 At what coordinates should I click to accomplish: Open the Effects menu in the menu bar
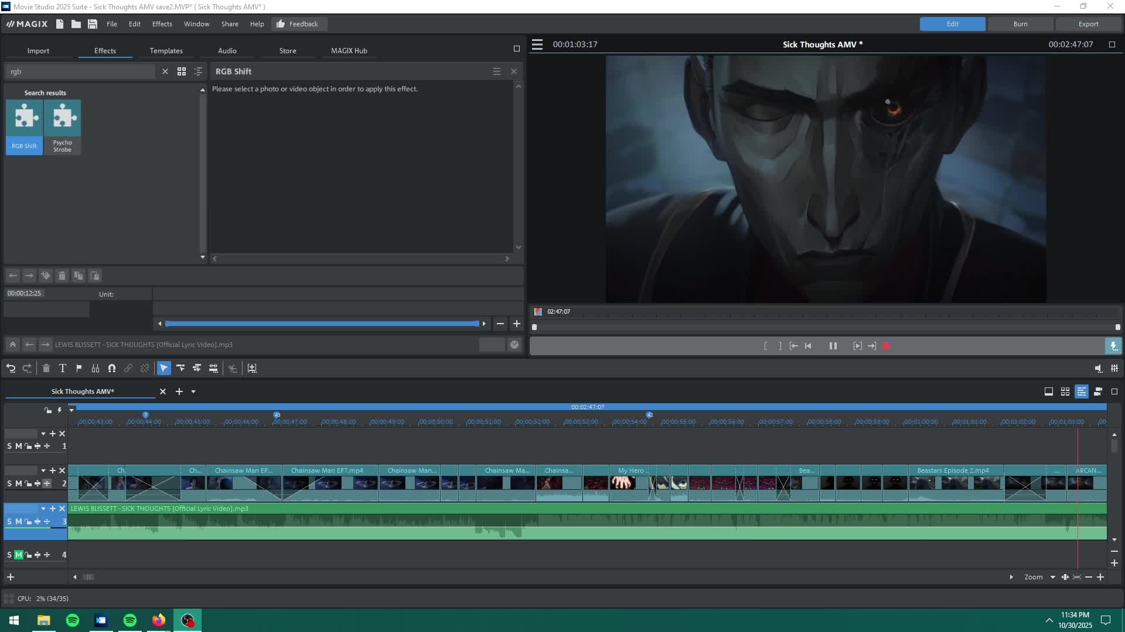pos(162,24)
